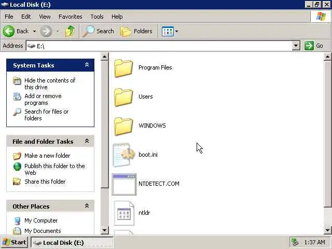Open the Views dropdown arrow
This screenshot has height=249, width=332.
pyautogui.click(x=176, y=31)
